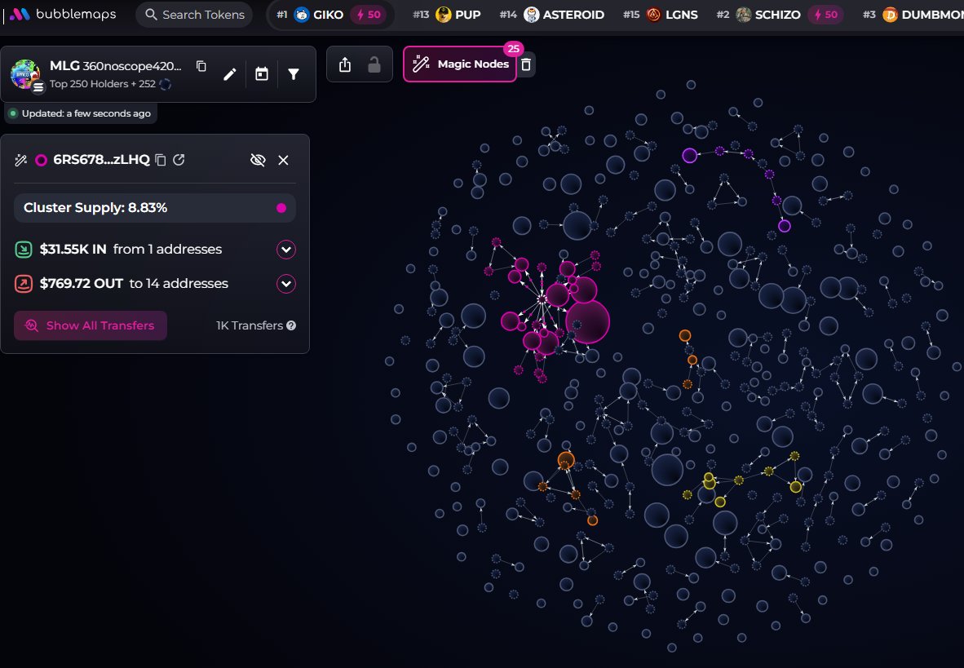Image resolution: width=964 pixels, height=668 pixels.
Task: Open wallet 6RS678...zLHQ in external explorer
Action: click(179, 160)
